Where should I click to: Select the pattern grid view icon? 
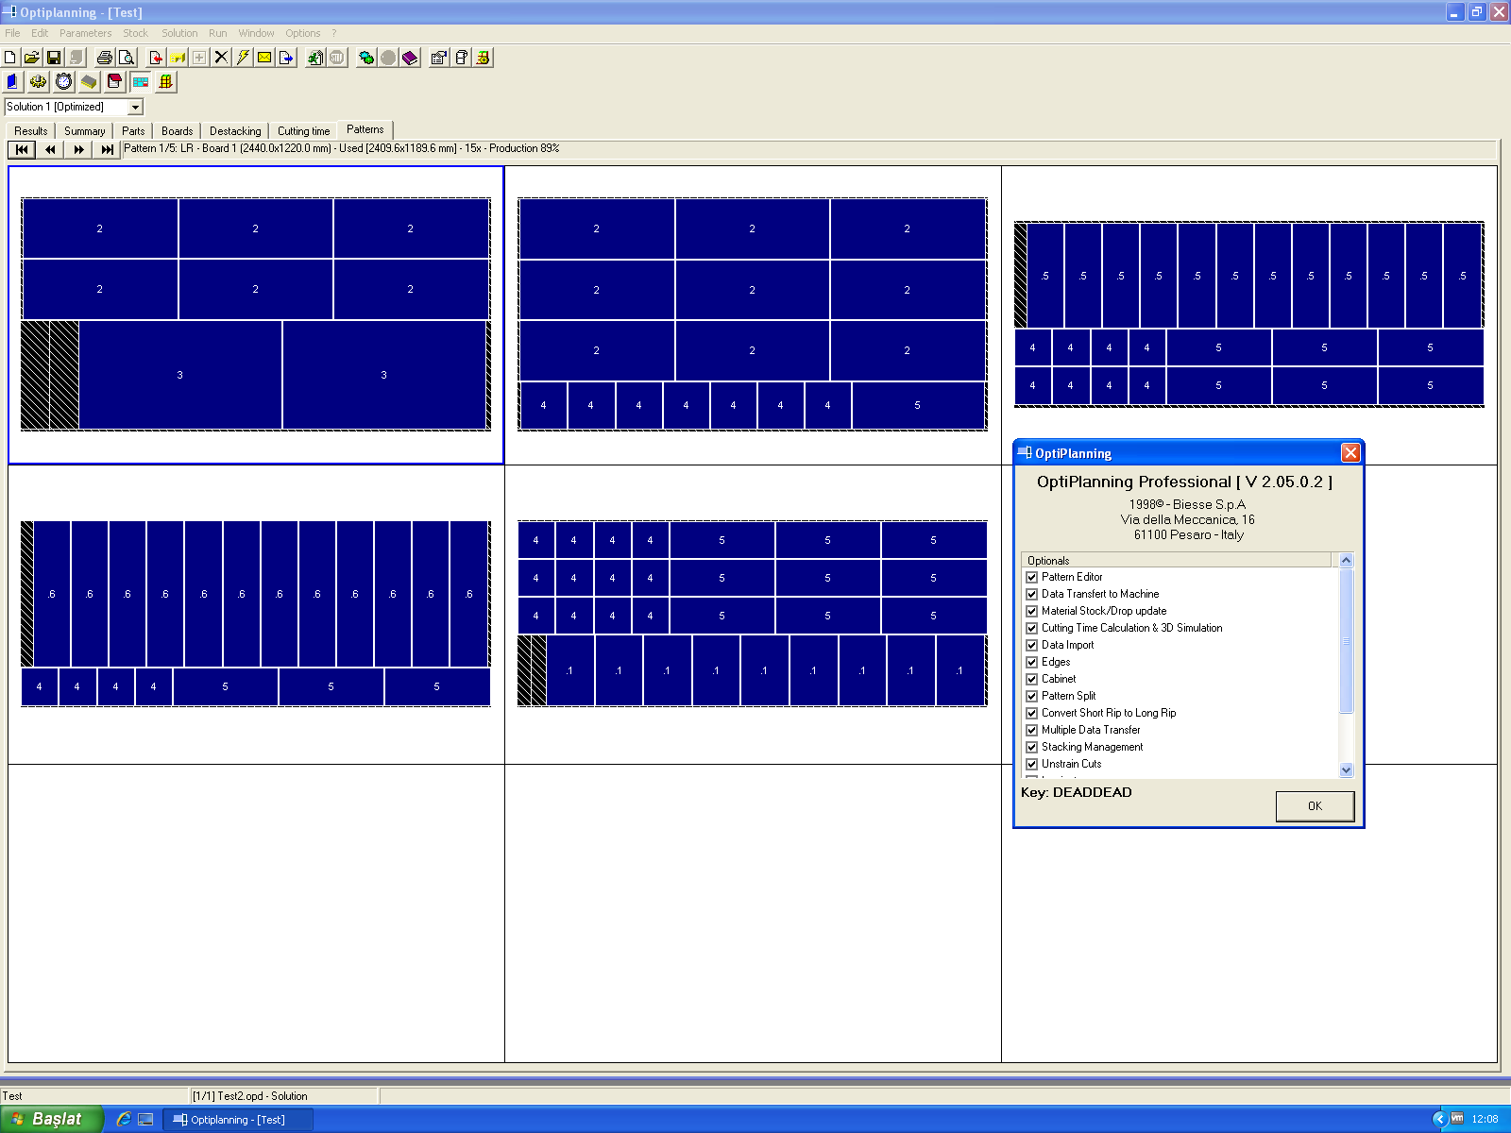141,83
